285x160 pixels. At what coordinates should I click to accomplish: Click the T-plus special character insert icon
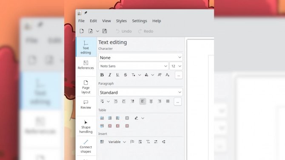click(x=148, y=142)
